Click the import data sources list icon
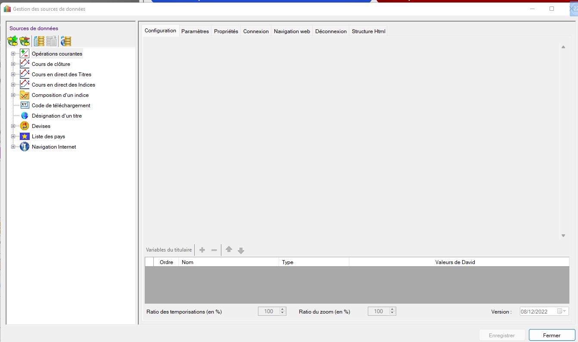The height and width of the screenshot is (342, 578). 39,41
